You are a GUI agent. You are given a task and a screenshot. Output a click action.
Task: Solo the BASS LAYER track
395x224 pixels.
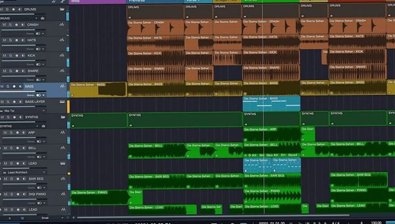8,102
